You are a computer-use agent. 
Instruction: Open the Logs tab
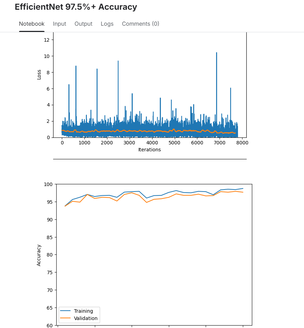[x=107, y=24]
